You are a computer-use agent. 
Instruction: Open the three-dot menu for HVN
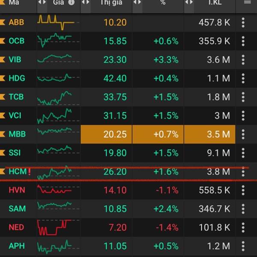pos(243,190)
